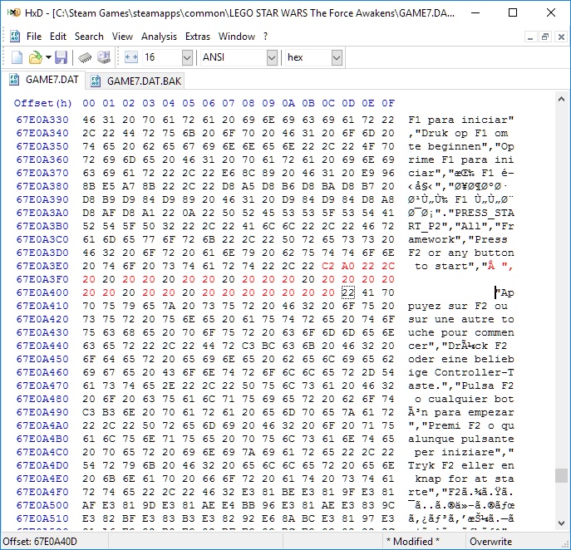Close the inner document window
This screenshot has height=550, width=571.
point(561,37)
